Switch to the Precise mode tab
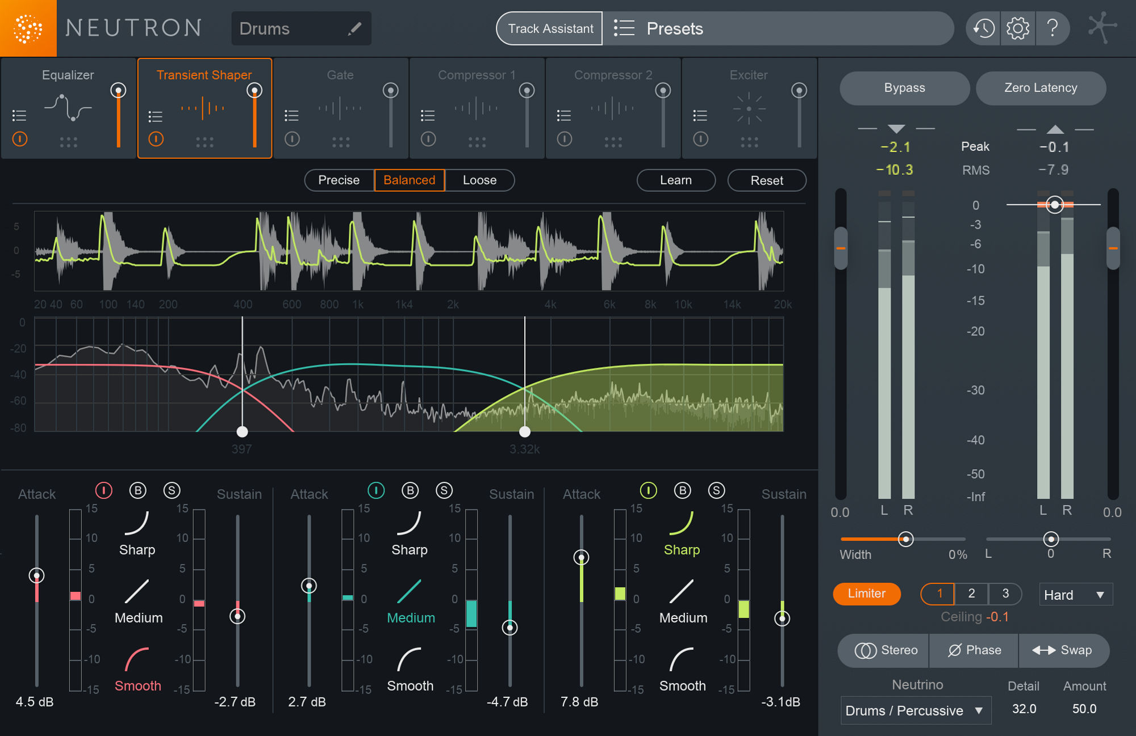 pyautogui.click(x=339, y=180)
